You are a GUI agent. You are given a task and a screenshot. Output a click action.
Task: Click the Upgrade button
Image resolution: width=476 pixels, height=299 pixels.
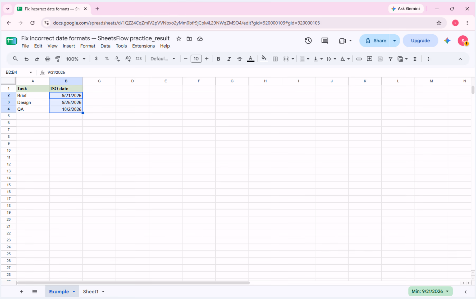420,41
